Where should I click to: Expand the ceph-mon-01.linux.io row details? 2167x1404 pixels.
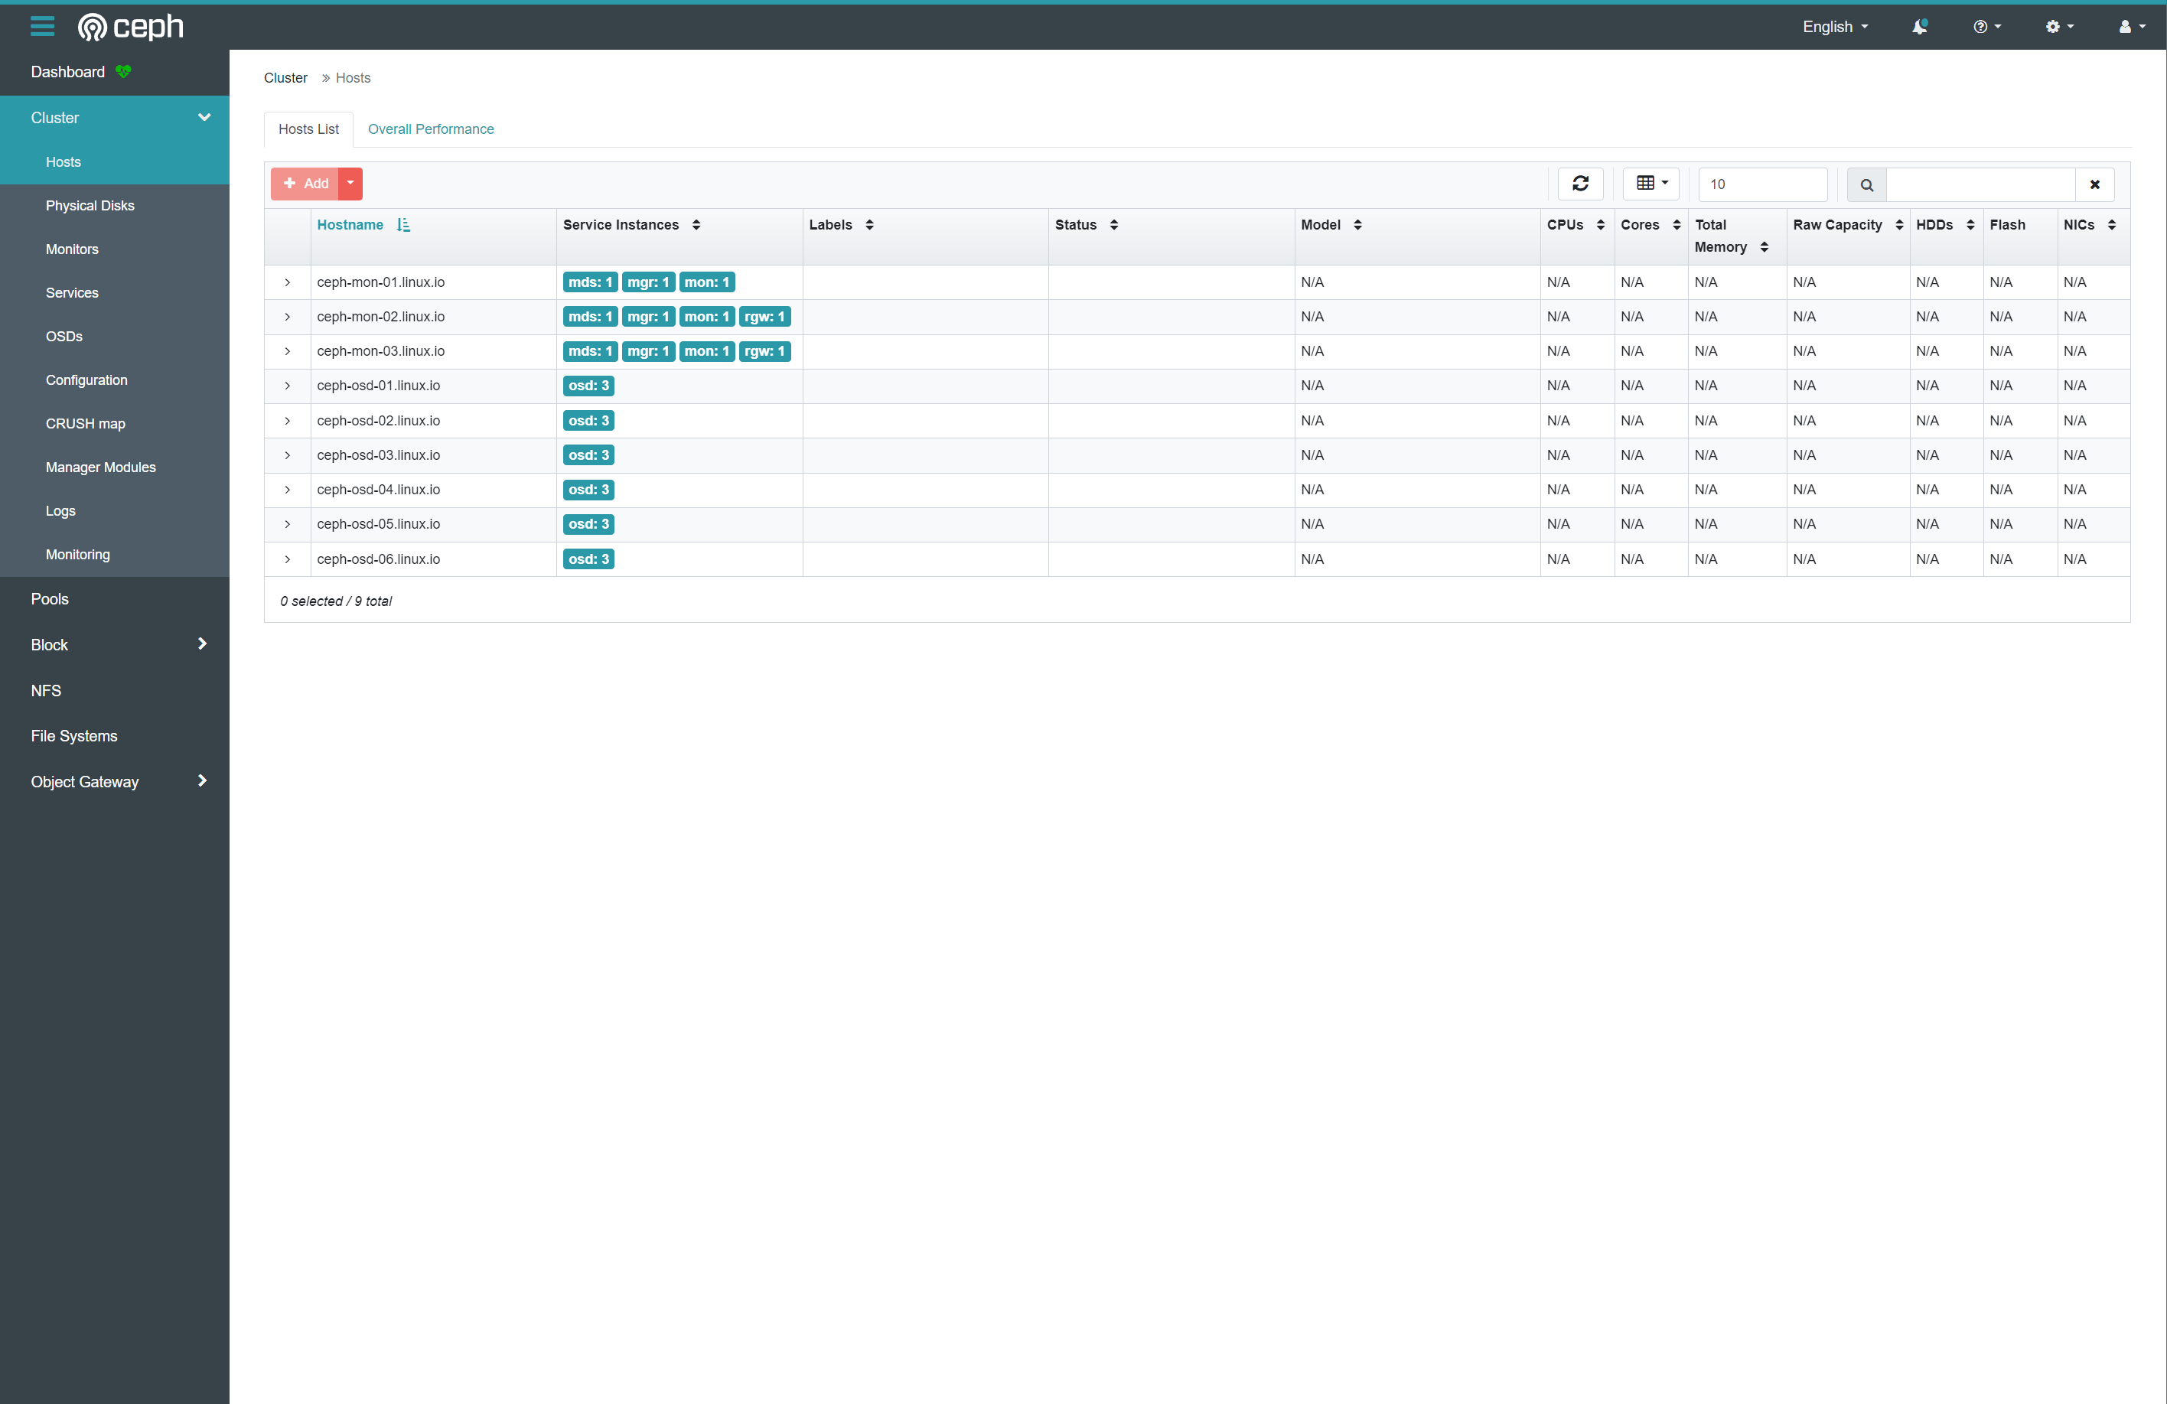tap(288, 282)
